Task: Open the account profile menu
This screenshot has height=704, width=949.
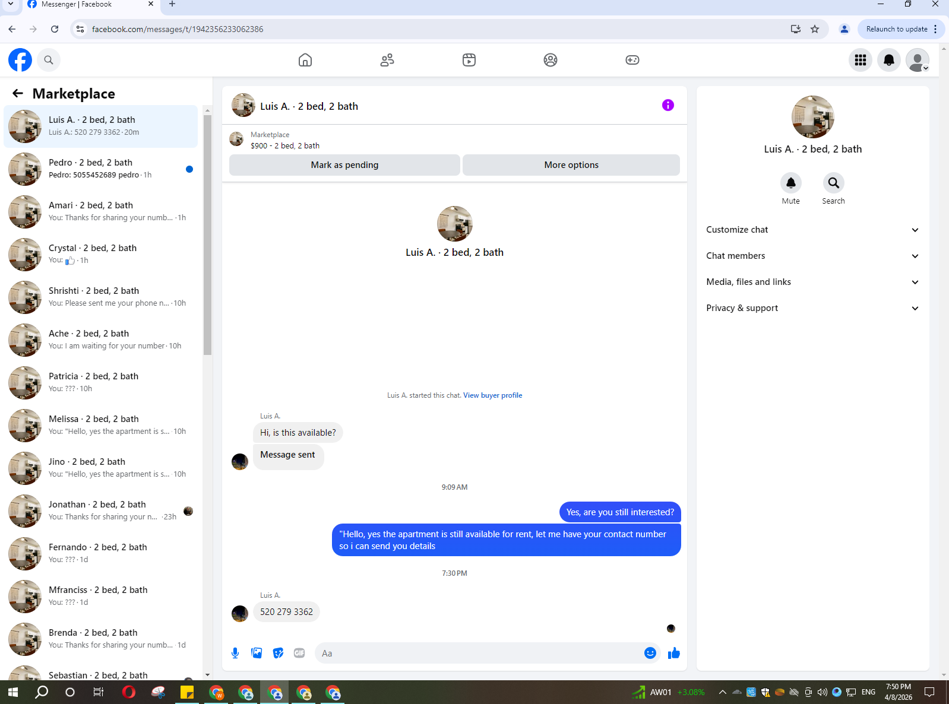Action: tap(918, 60)
